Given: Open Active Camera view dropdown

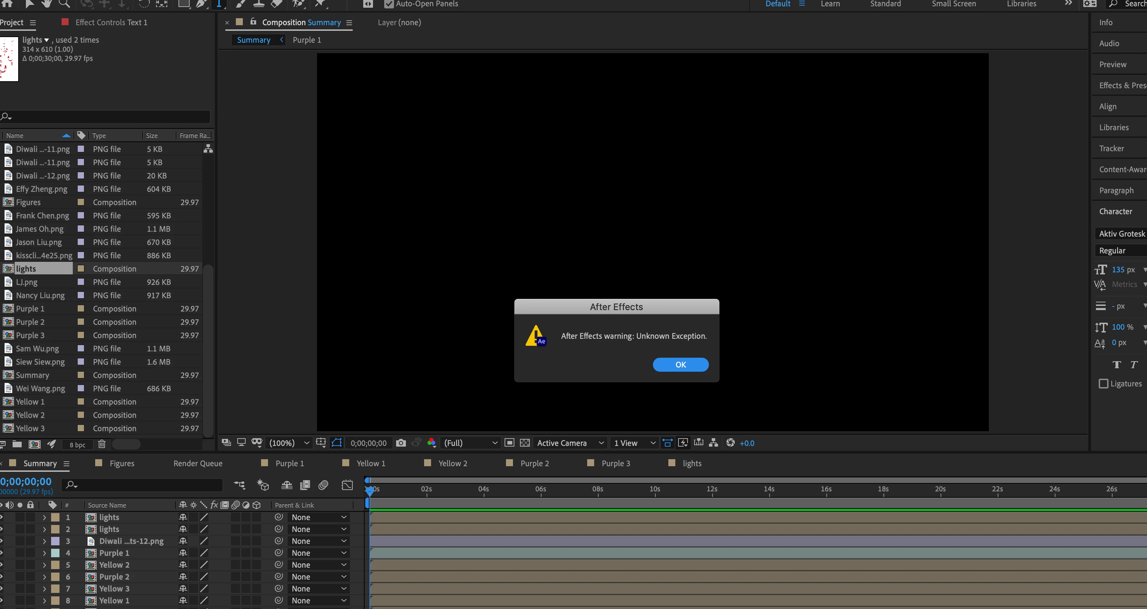Looking at the screenshot, I should pyautogui.click(x=570, y=443).
